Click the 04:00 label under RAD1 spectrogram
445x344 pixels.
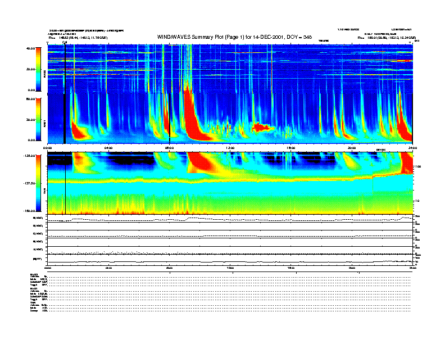[108, 148]
